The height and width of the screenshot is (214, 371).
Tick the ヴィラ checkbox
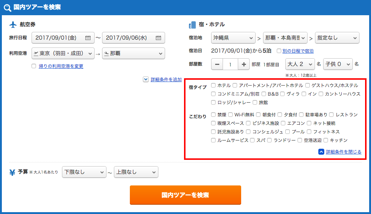[x=282, y=94]
